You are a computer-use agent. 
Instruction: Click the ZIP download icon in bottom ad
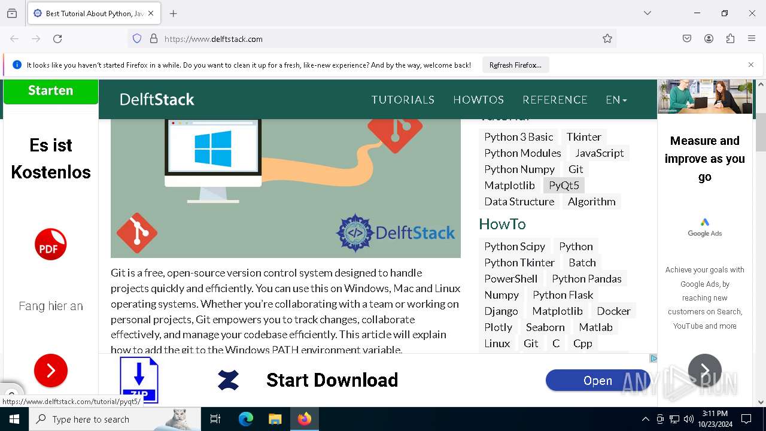pos(139,379)
